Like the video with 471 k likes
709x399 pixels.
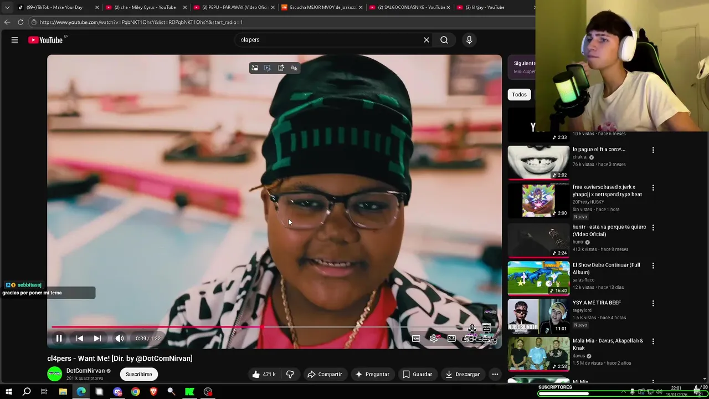pos(264,375)
